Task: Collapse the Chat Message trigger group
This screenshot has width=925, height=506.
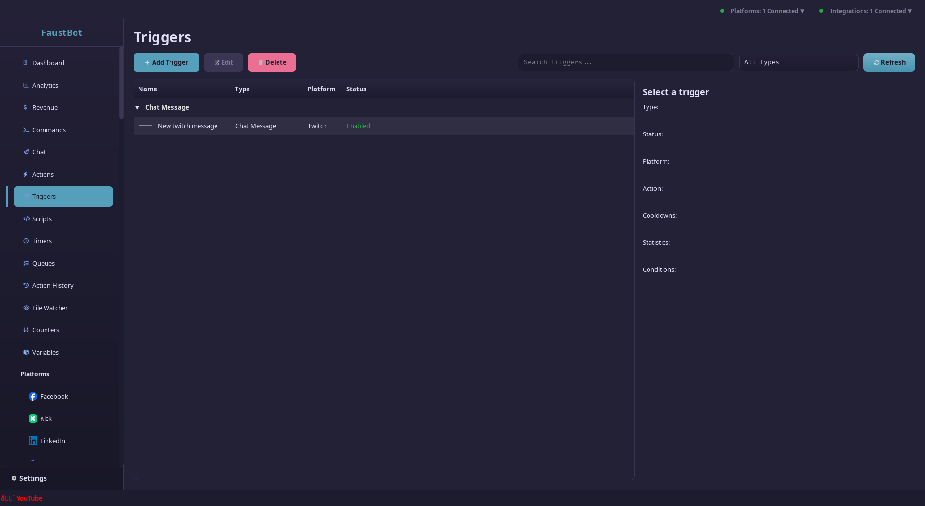Action: (137, 107)
